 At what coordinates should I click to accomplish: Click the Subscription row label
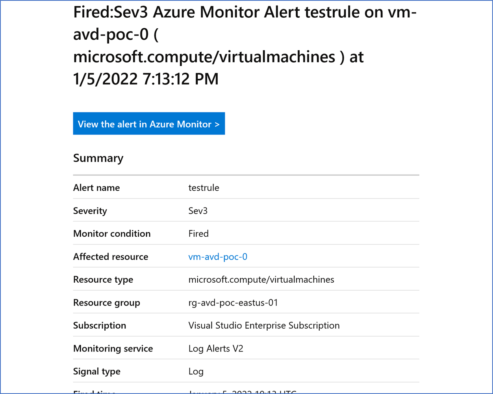100,326
